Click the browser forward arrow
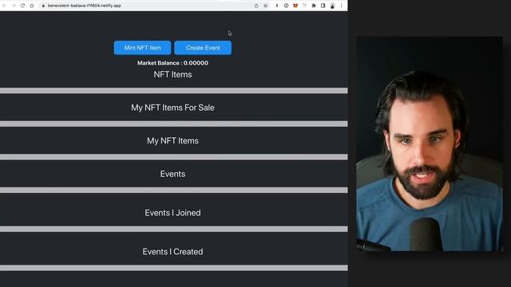511x287 pixels. (14, 6)
